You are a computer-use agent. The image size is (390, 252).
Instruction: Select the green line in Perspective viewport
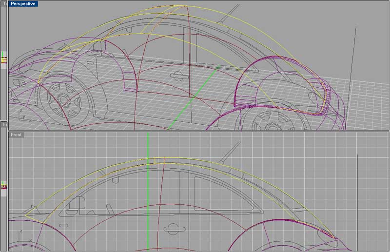[194, 97]
